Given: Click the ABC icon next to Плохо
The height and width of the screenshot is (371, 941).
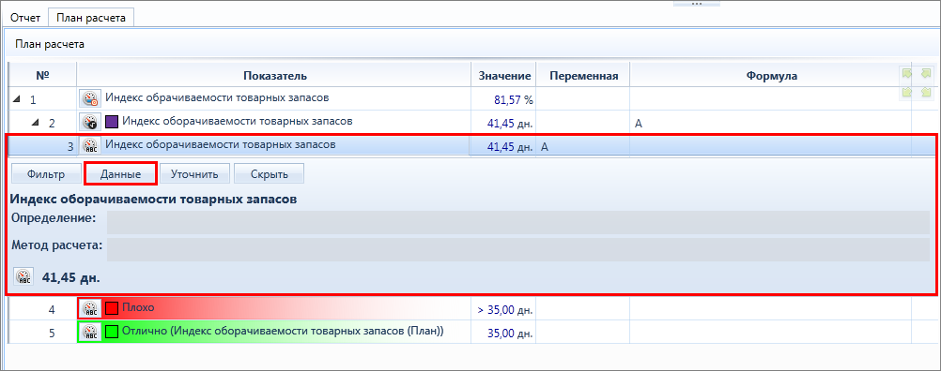Looking at the screenshot, I should pos(89,309).
